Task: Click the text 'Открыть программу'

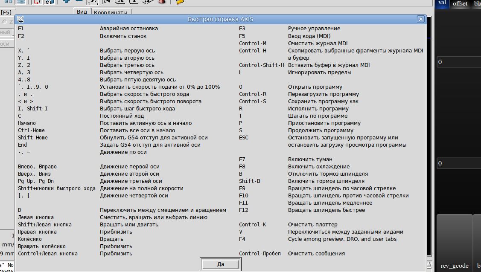Action: (x=315, y=87)
